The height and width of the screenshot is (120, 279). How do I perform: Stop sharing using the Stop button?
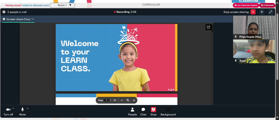tap(153, 112)
